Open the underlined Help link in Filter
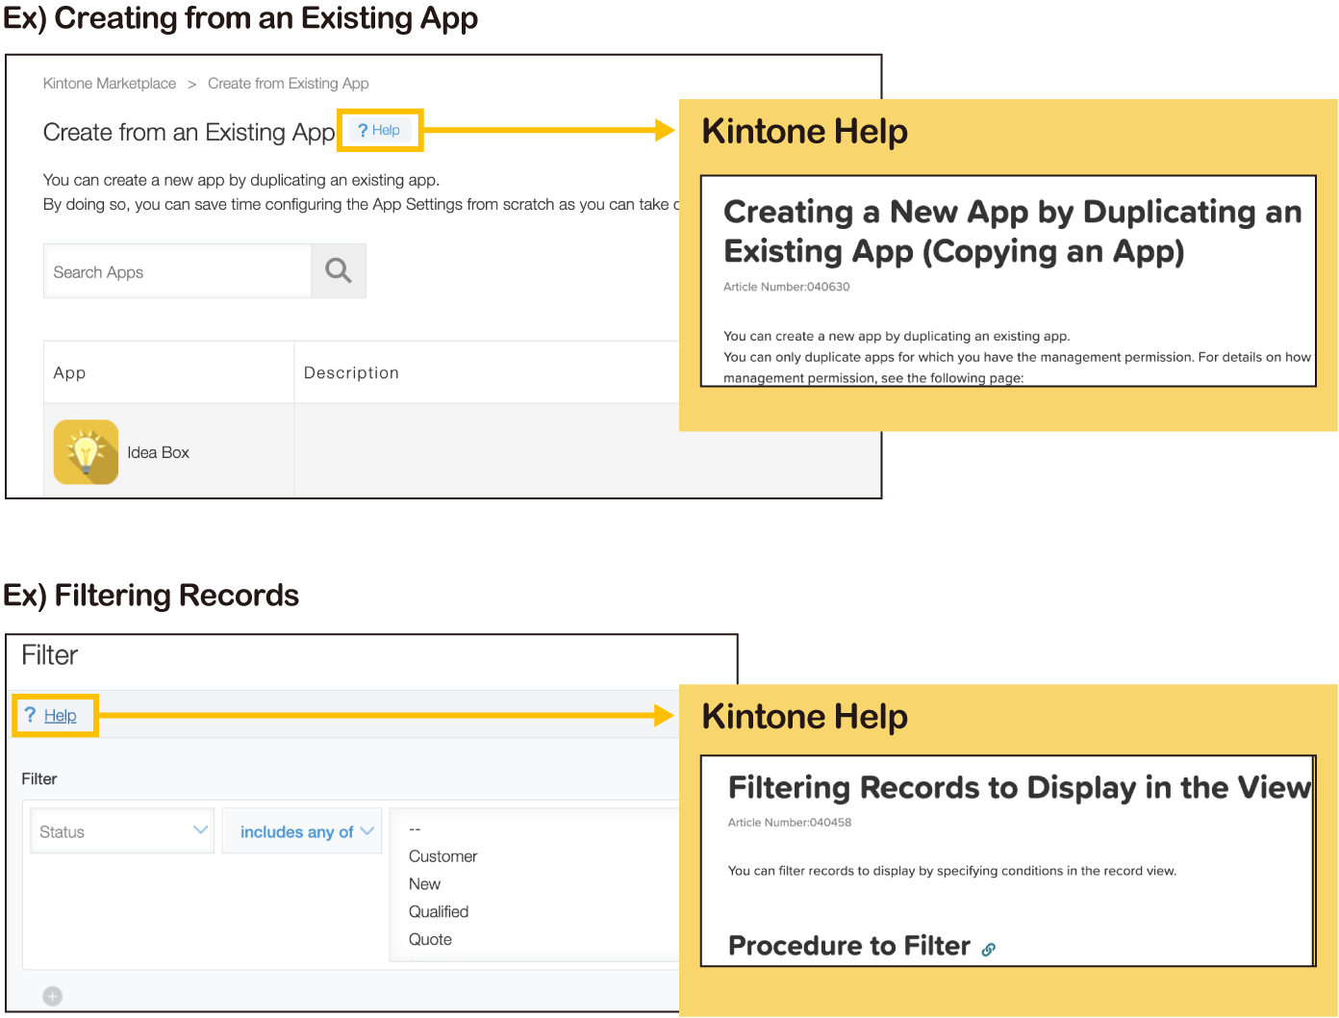The image size is (1339, 1018). (x=60, y=716)
